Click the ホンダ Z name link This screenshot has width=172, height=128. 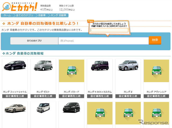(x=128, y=92)
